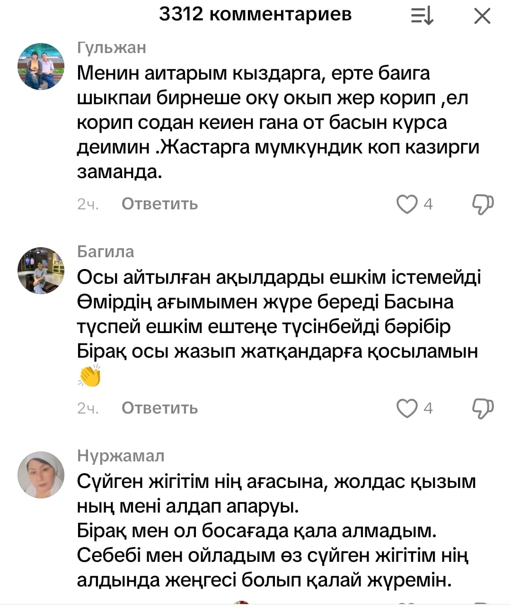Reply to Багила's comment
Image resolution: width=511 pixels, height=613 pixels.
pyautogui.click(x=159, y=408)
